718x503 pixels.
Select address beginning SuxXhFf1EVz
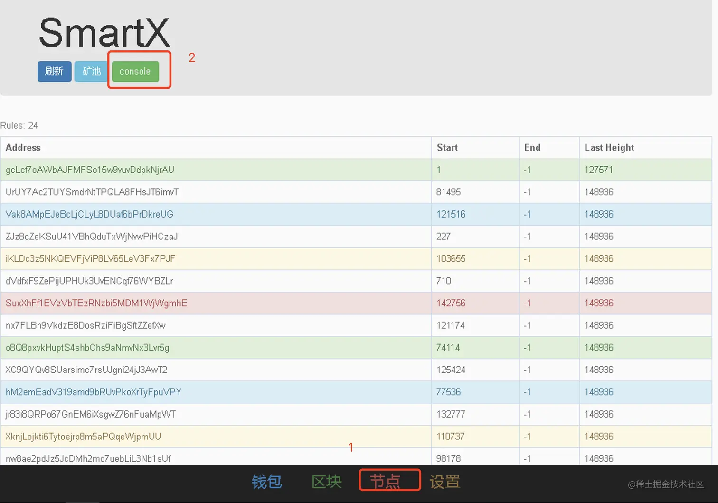(96, 303)
